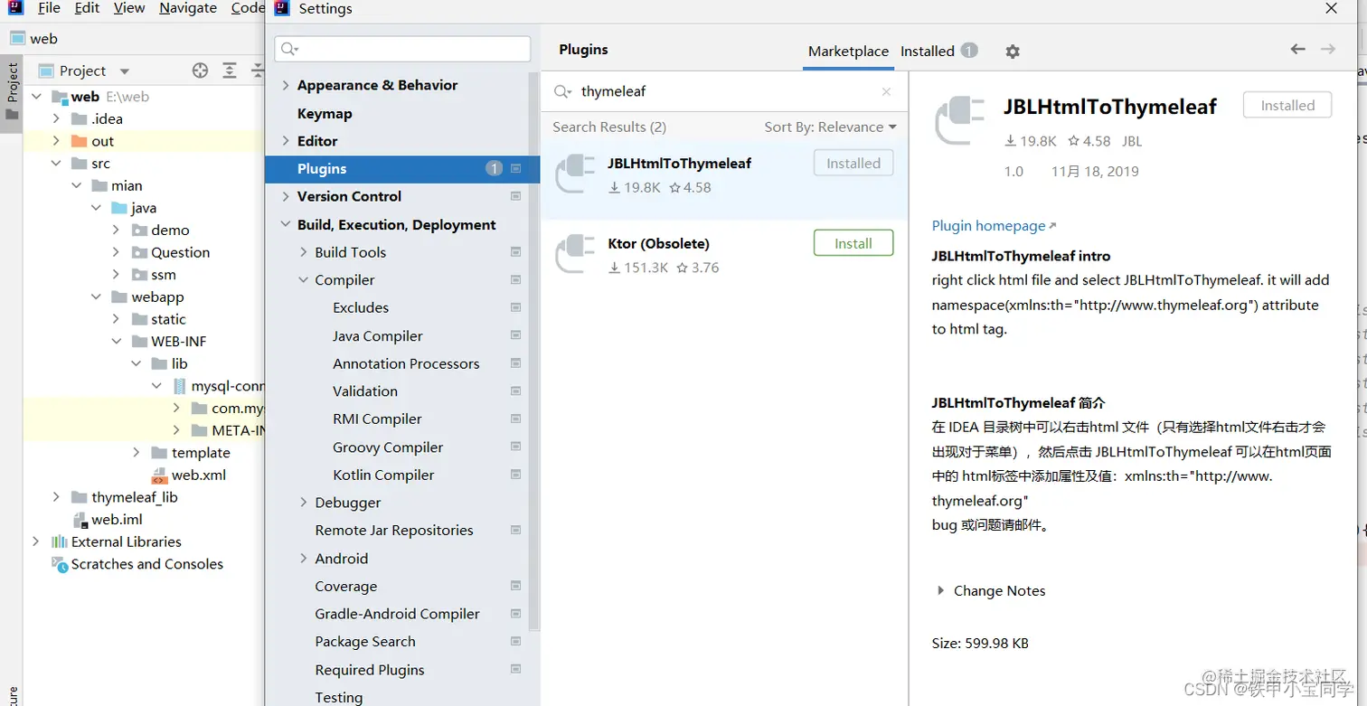Click the project-level icon beside Version Control
Viewport: 1367px width, 706px height.
click(x=516, y=196)
